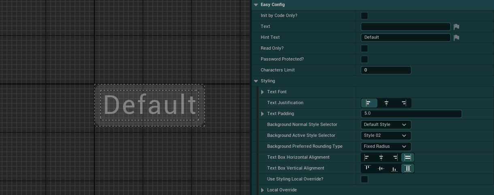Viewport: 494px width, 195px height.
Task: Set text justification to left
Action: (369, 103)
